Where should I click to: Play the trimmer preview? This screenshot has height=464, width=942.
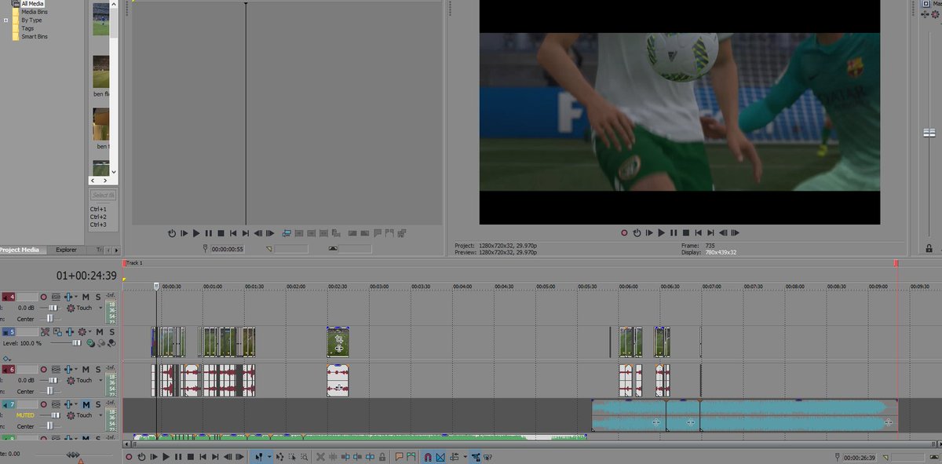(196, 233)
